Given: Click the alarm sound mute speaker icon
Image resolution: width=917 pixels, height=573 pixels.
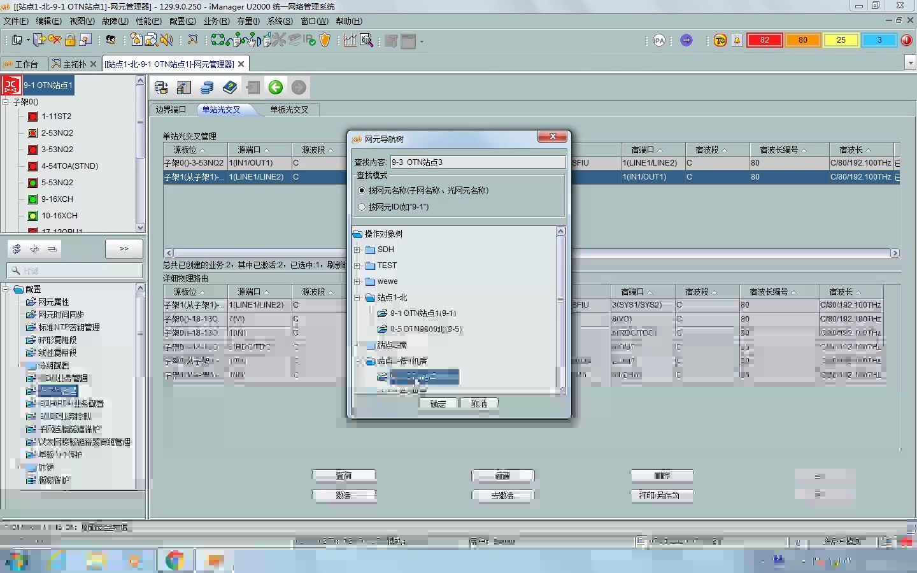Looking at the screenshot, I should point(167,40).
